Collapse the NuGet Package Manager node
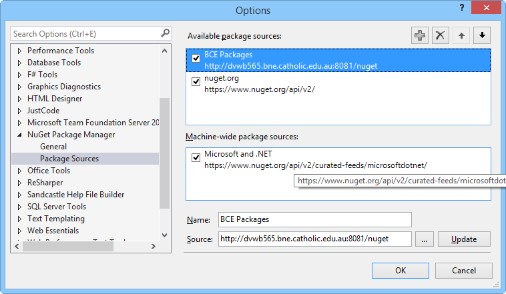The image size is (506, 294). [19, 135]
